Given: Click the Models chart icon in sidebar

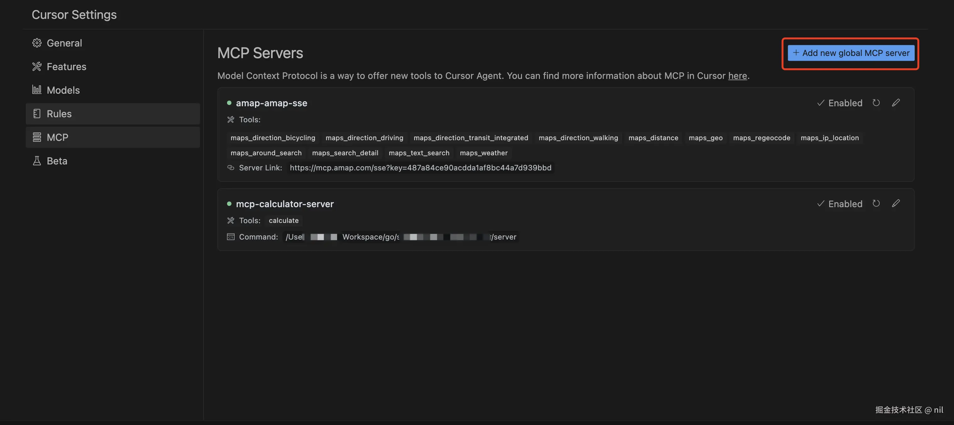Looking at the screenshot, I should pos(37,90).
